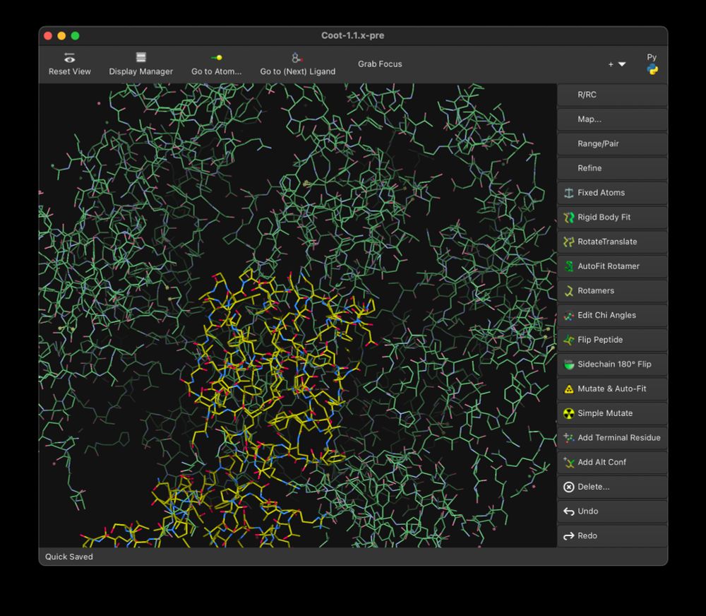Open the Rotamers tool
706x616 pixels.
(612, 290)
